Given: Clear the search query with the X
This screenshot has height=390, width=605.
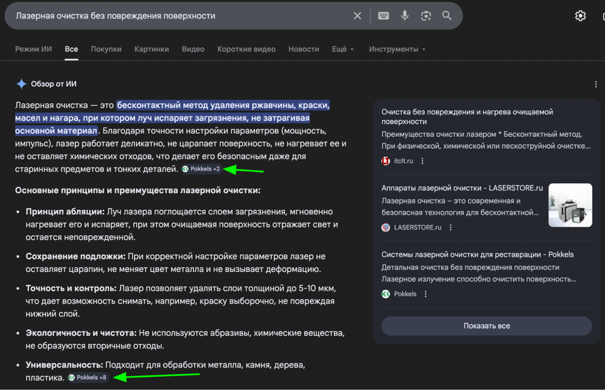Looking at the screenshot, I should click(357, 16).
